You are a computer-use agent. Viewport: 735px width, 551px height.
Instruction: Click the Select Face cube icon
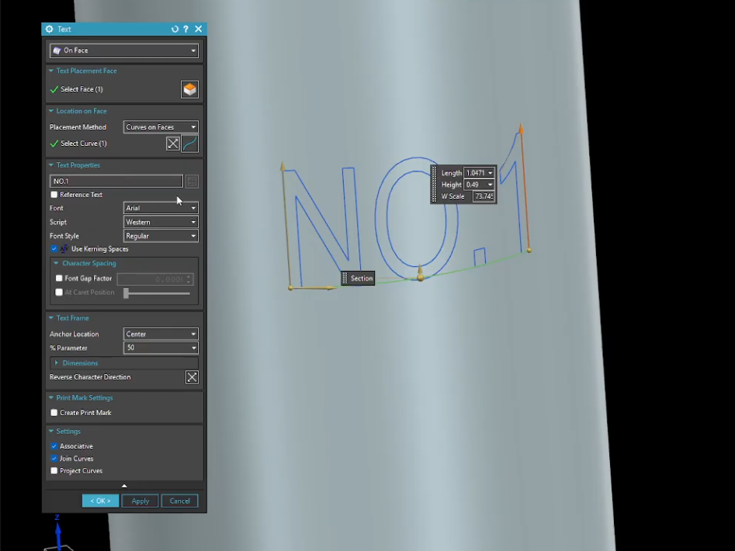coord(190,89)
